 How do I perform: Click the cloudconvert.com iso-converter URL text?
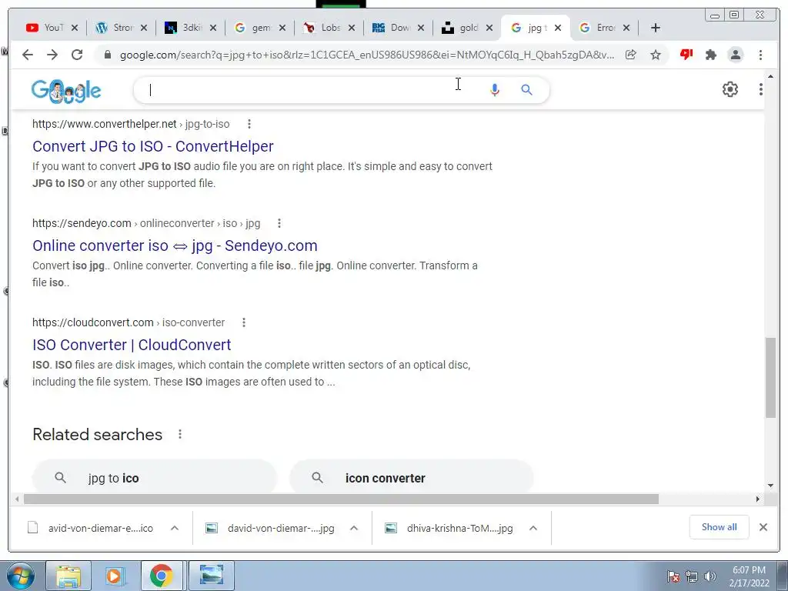(129, 322)
